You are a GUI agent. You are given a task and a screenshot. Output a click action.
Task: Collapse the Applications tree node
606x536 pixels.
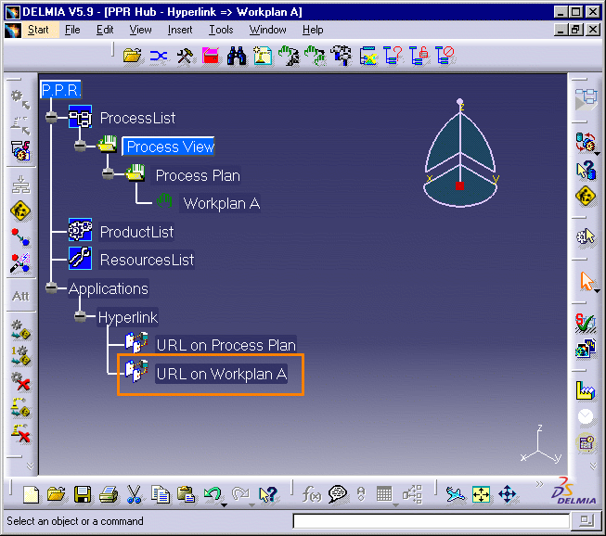click(51, 288)
